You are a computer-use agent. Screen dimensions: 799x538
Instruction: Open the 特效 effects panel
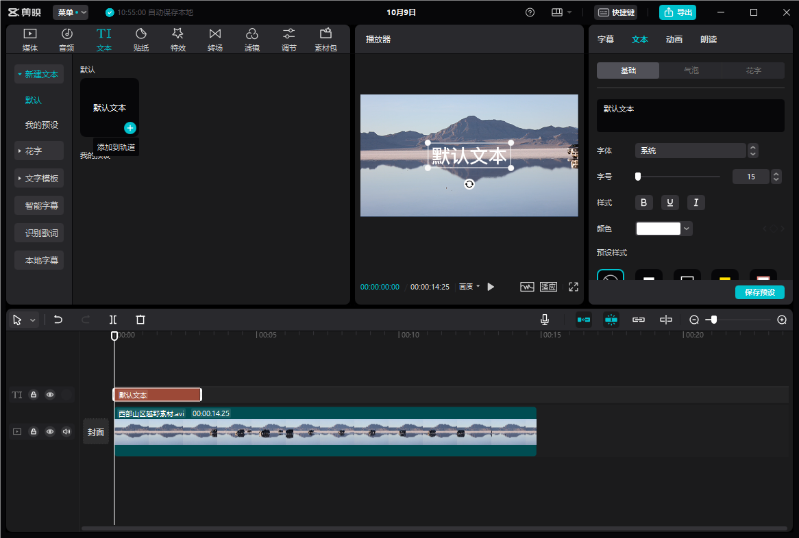pyautogui.click(x=178, y=39)
